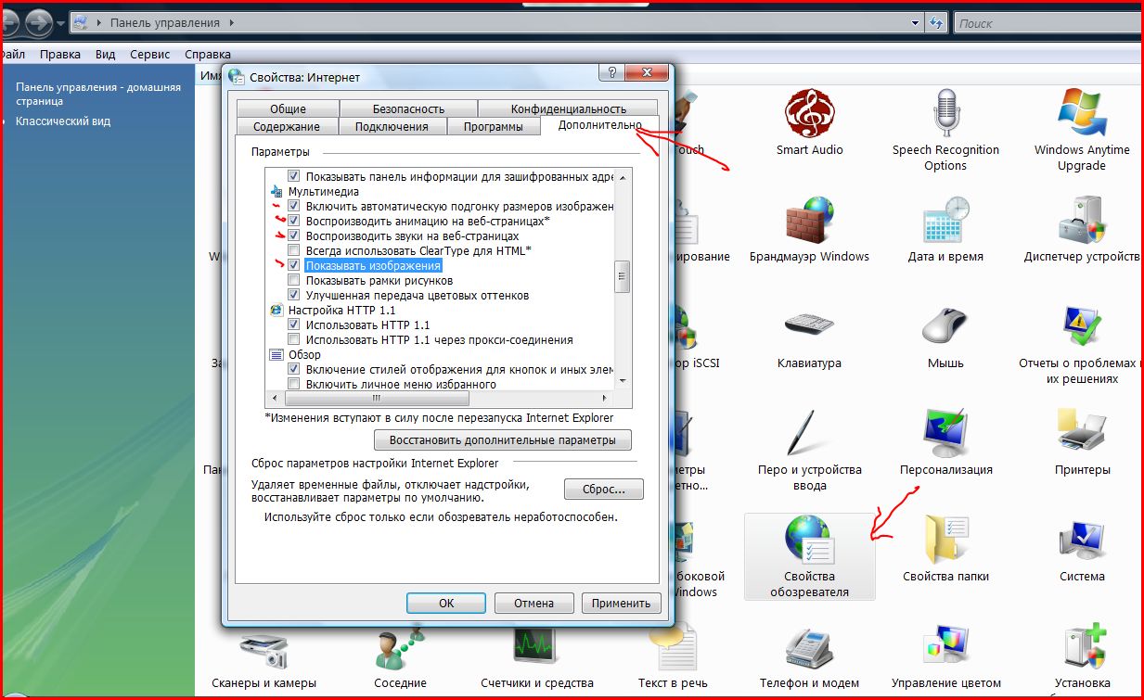Switch to the Содержание tab

286,126
